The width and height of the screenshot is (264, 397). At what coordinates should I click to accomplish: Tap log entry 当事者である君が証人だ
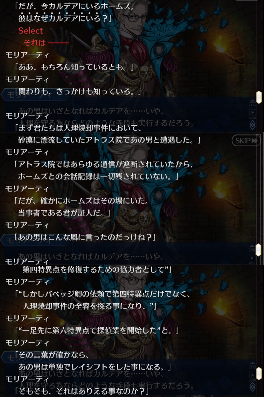[64, 213]
